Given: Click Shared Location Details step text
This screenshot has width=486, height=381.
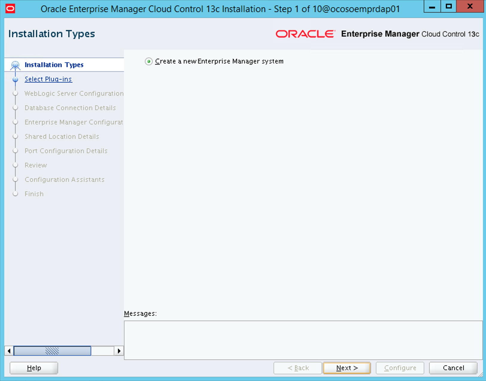Looking at the screenshot, I should 62,136.
